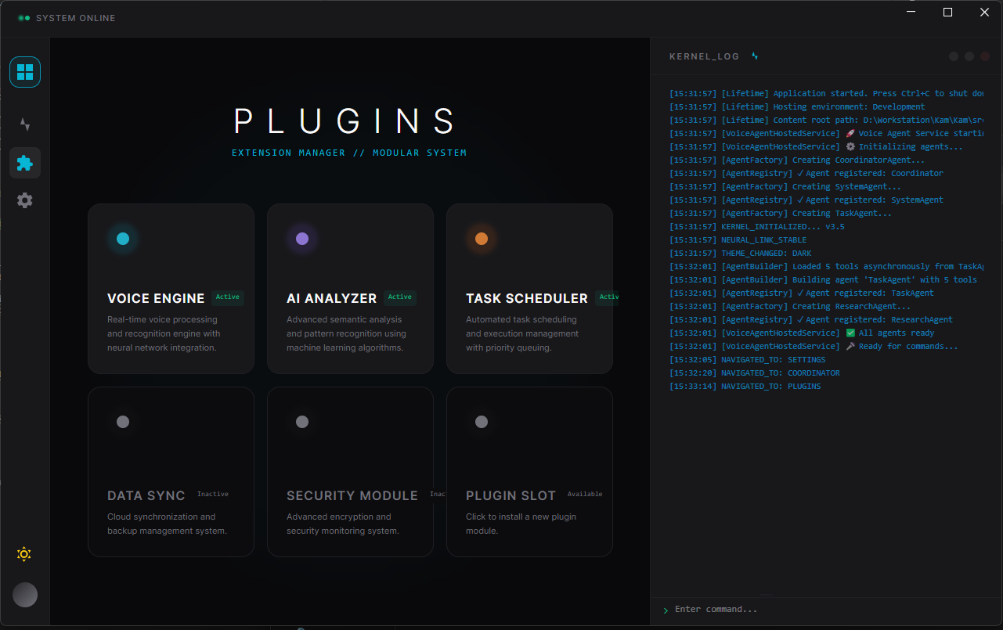
Task: Click the pulse icon beside KERNEL_LOG
Action: 755,56
